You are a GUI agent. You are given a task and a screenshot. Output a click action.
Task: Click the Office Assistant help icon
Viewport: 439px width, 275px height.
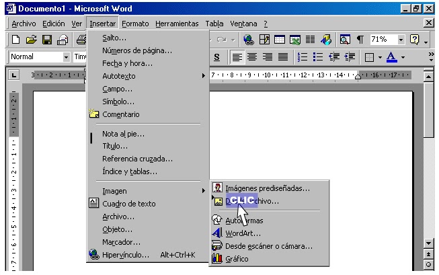tap(414, 40)
